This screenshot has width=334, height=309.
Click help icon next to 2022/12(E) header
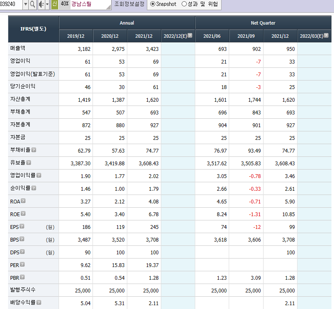pyautogui.click(x=190, y=35)
